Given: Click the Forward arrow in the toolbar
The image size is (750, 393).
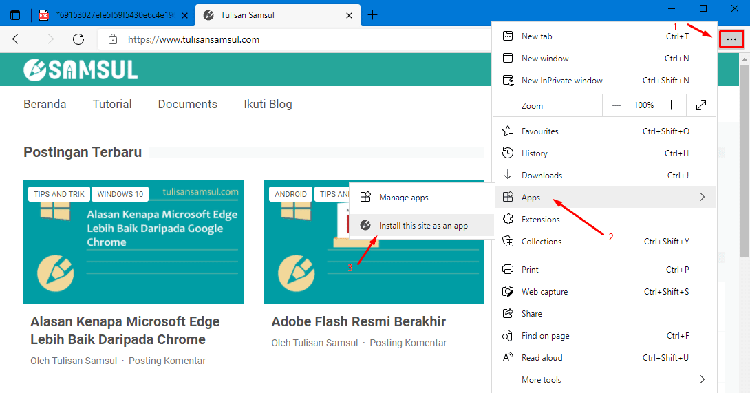Looking at the screenshot, I should click(48, 39).
